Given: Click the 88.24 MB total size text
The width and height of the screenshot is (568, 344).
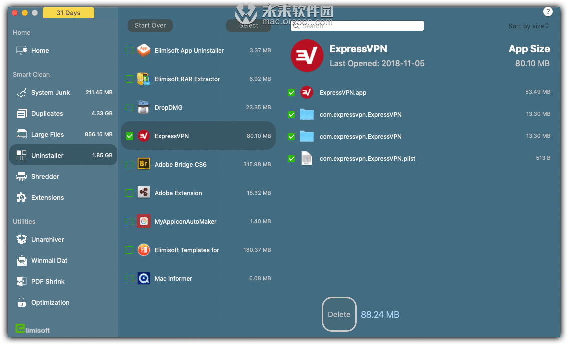Looking at the screenshot, I should (x=380, y=315).
